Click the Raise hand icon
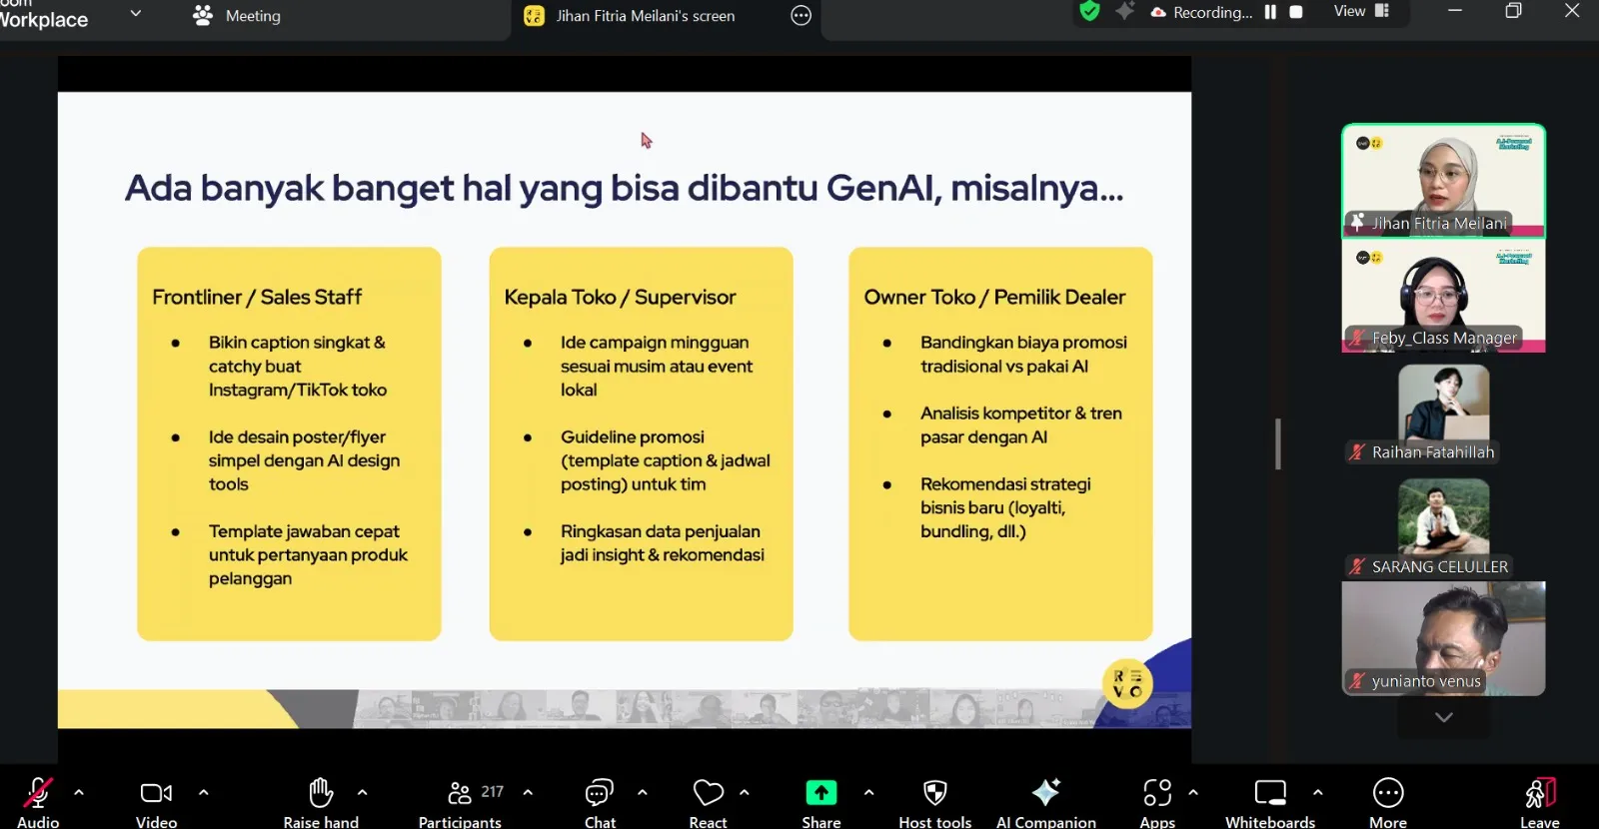Image resolution: width=1599 pixels, height=829 pixels. click(321, 792)
